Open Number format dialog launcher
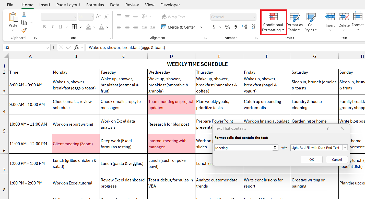Image resolution: width=365 pixels, height=199 pixels. pyautogui.click(x=256, y=38)
